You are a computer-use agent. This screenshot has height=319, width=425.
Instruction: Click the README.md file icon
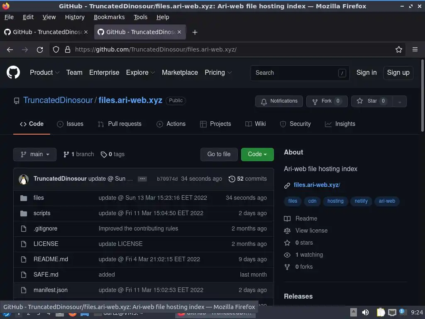24,259
